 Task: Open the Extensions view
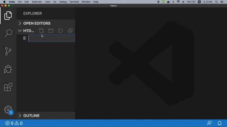(8, 87)
